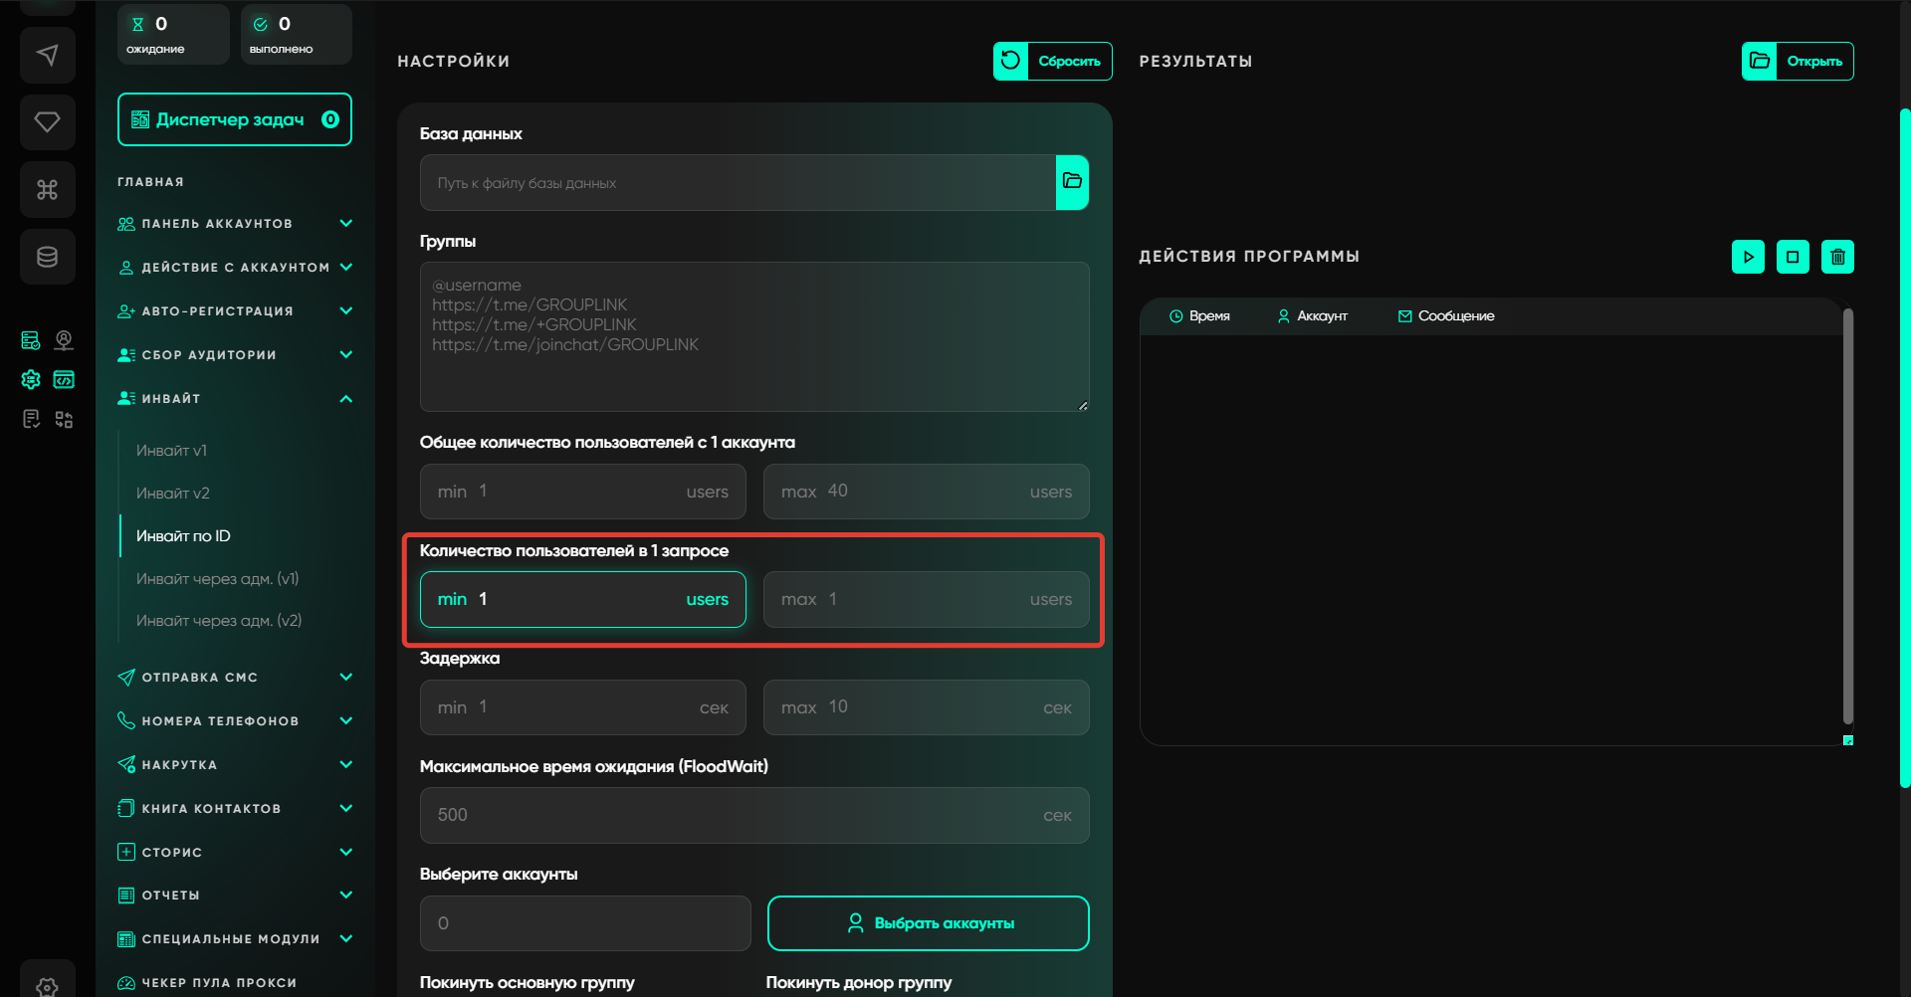
Task: Open the Инвайт v2 menu item
Action: pyautogui.click(x=173, y=494)
